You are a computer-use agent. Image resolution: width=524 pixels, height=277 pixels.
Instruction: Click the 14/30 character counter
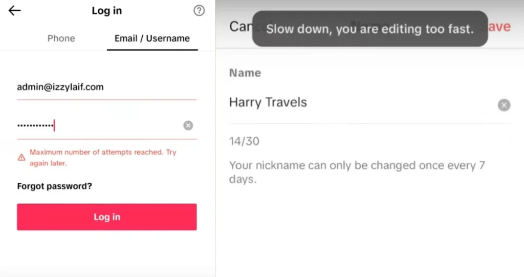[x=244, y=141]
